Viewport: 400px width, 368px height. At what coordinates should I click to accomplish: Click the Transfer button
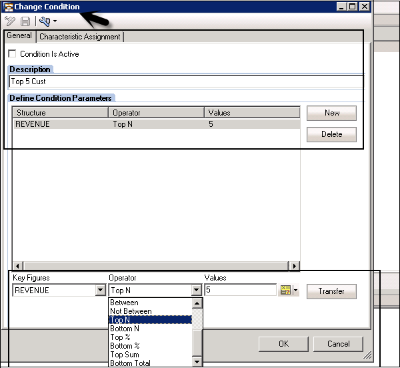point(331,291)
